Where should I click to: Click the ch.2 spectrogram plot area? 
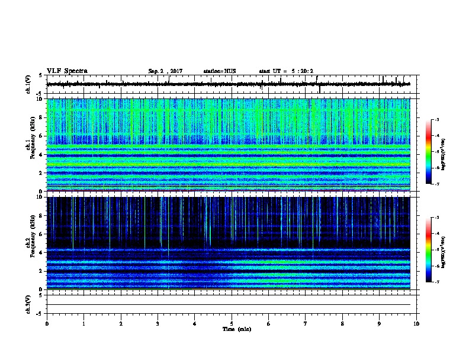[229, 243]
